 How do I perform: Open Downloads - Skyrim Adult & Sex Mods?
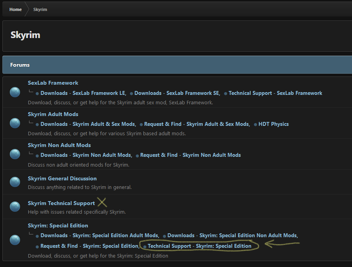[88, 124]
